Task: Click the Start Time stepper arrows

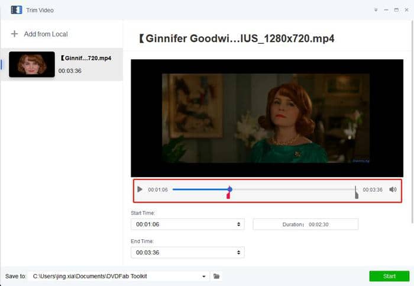Action: 239,224
